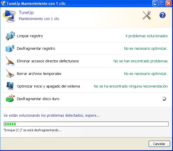Screen dimensions: 173x151
Task: Click 'No se han encontrado problemas' status
Action: click(x=141, y=61)
